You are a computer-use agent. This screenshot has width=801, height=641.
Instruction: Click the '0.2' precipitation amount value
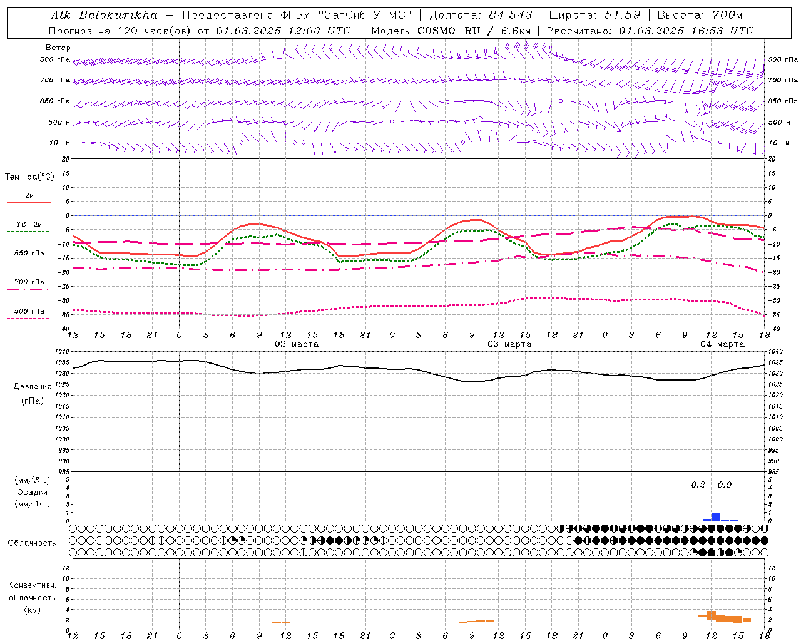coord(698,485)
